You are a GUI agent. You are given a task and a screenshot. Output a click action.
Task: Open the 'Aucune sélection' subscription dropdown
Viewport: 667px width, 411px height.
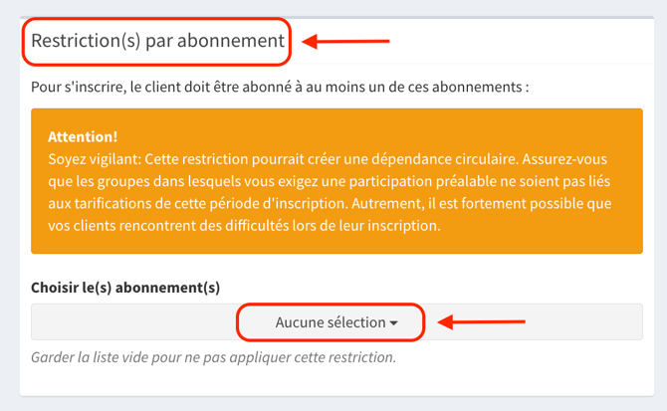click(330, 322)
